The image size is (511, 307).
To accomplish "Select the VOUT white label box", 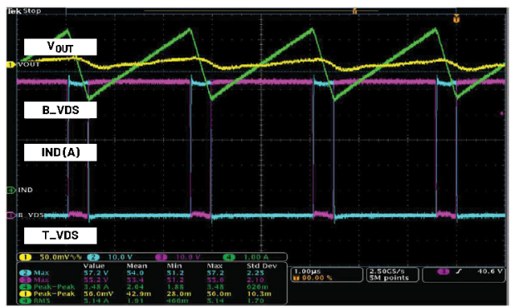I will click(x=60, y=47).
